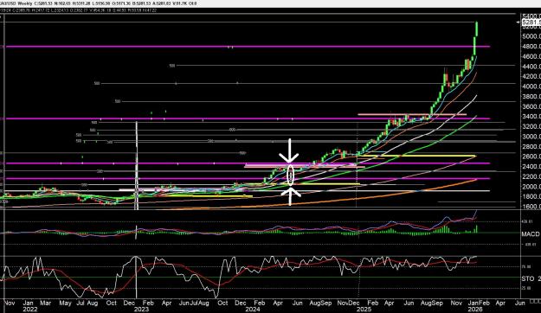Click the 5400 price axis label

tap(531, 16)
